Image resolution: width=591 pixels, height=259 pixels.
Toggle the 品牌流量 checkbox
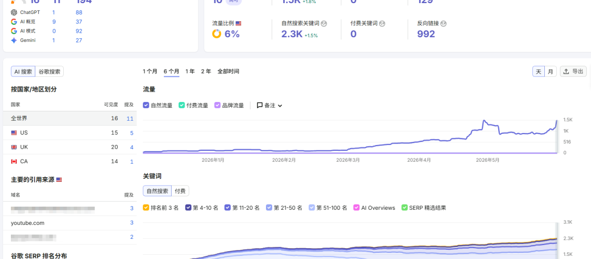[217, 105]
